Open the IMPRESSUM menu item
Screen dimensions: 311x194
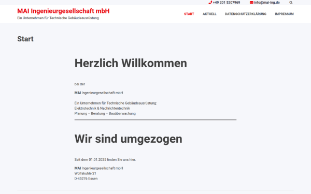coord(284,14)
